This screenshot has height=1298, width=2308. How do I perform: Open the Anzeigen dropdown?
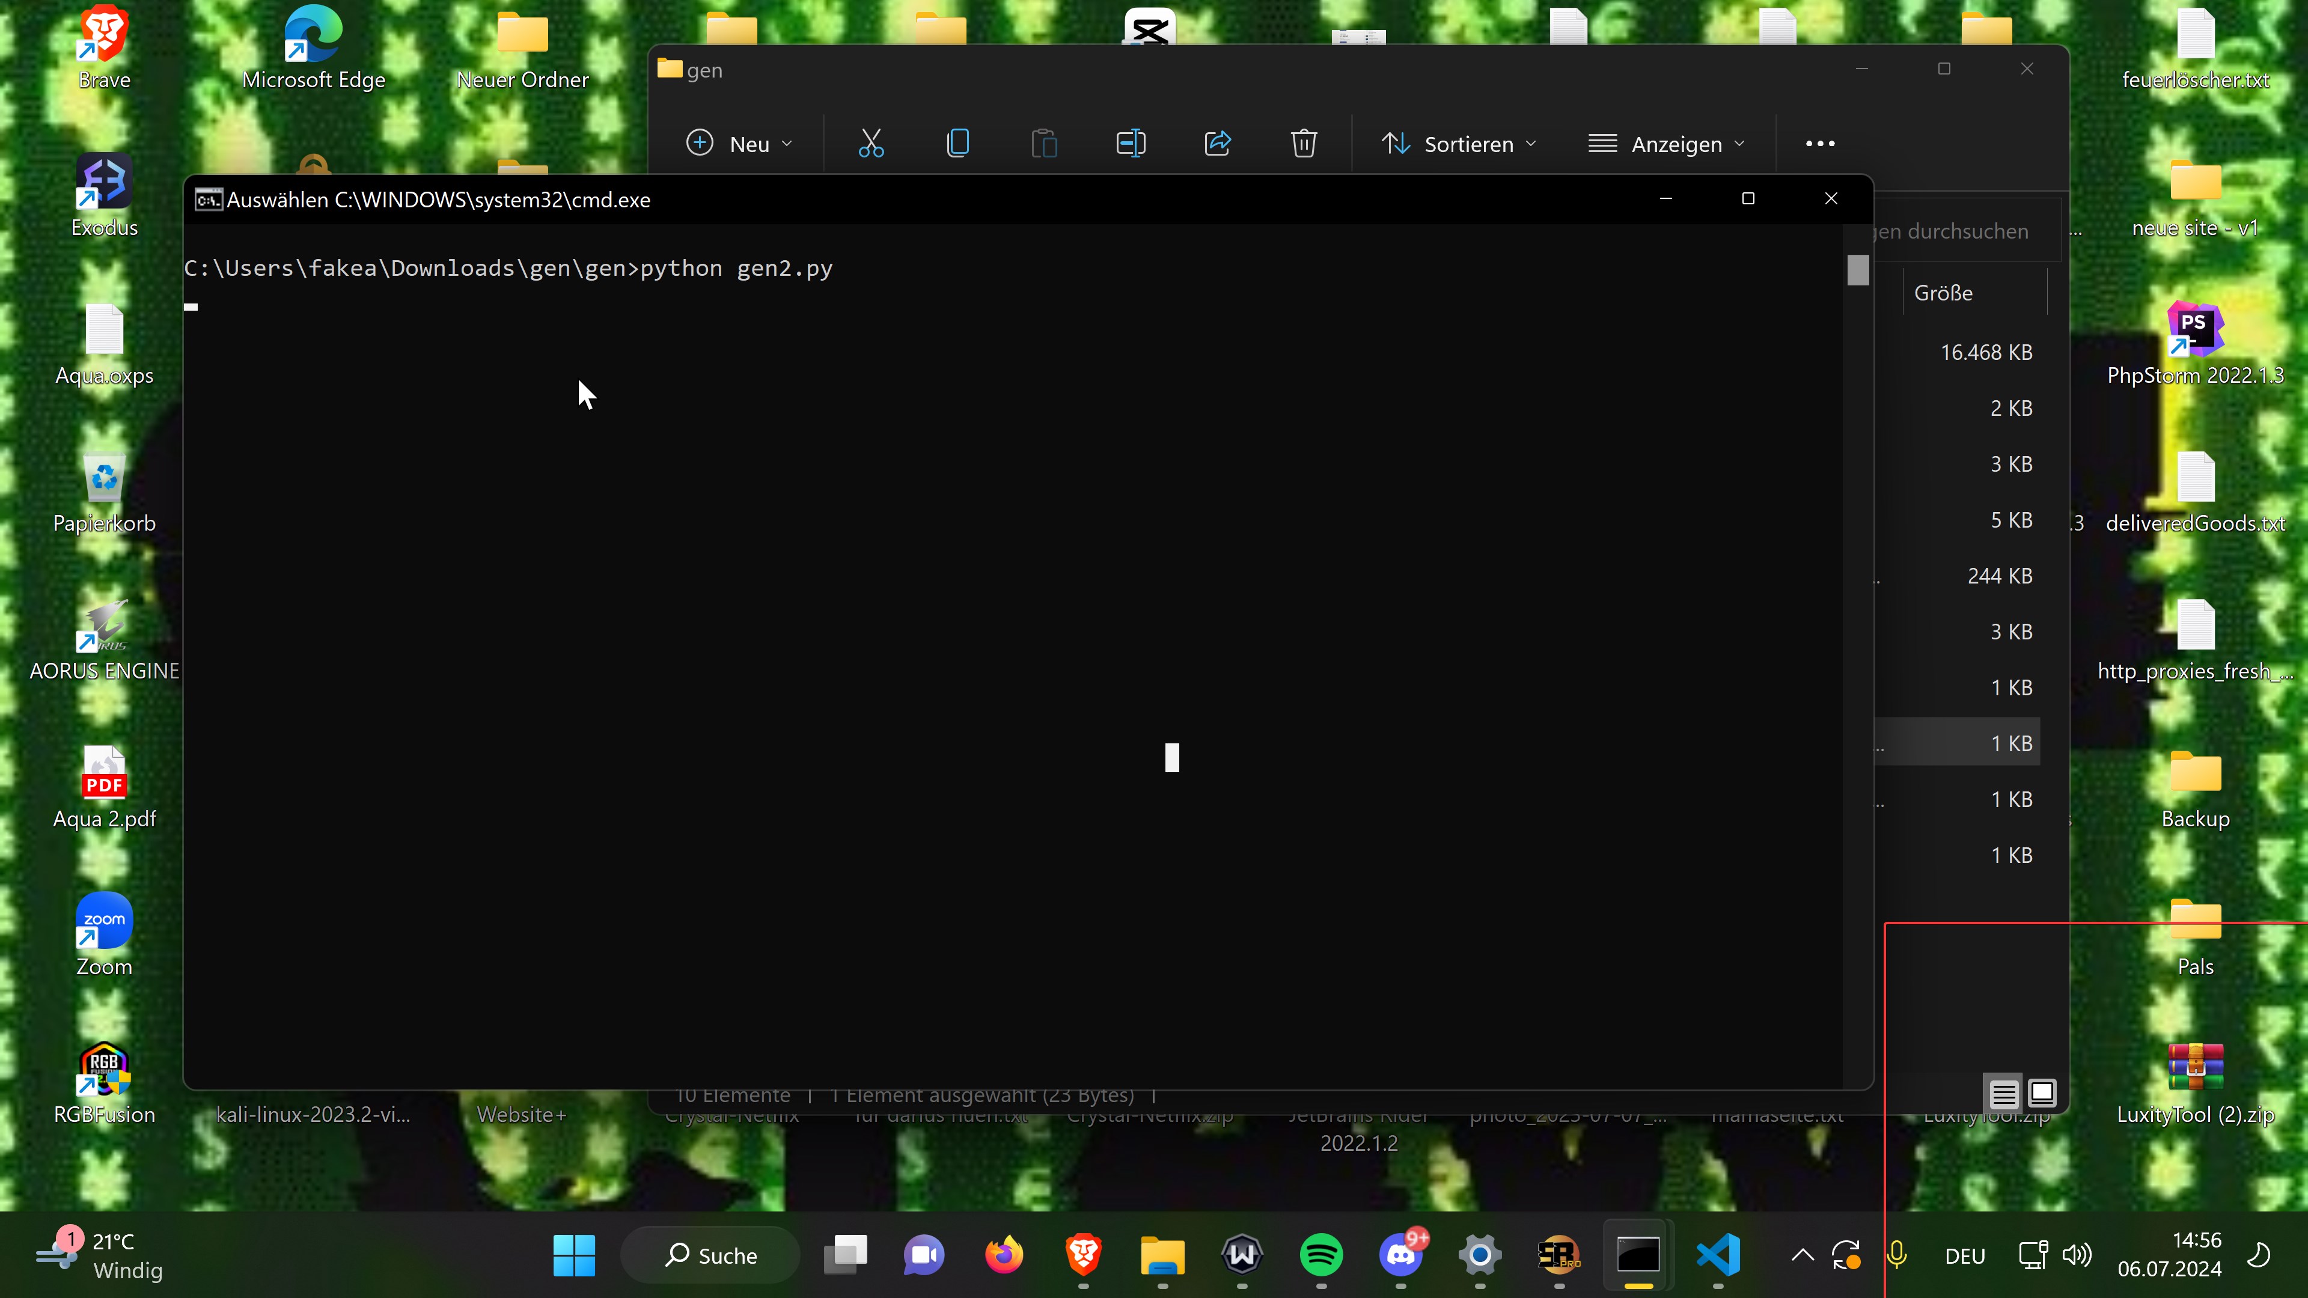(x=1667, y=144)
